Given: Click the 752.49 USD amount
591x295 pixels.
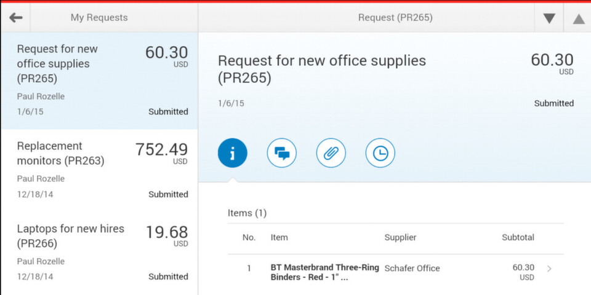Looking at the screenshot, I should [x=161, y=153].
